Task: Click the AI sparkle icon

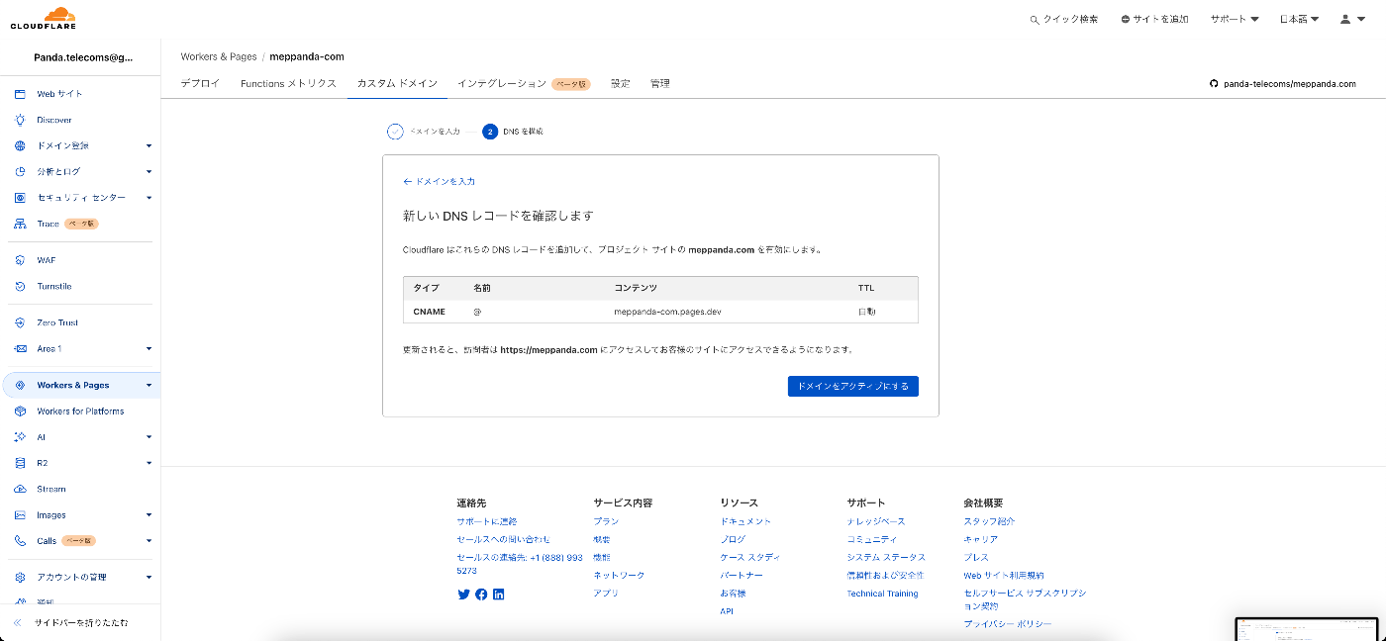Action: click(20, 437)
